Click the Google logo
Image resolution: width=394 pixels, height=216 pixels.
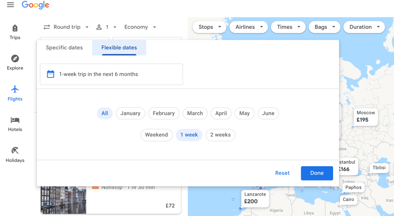35,5
